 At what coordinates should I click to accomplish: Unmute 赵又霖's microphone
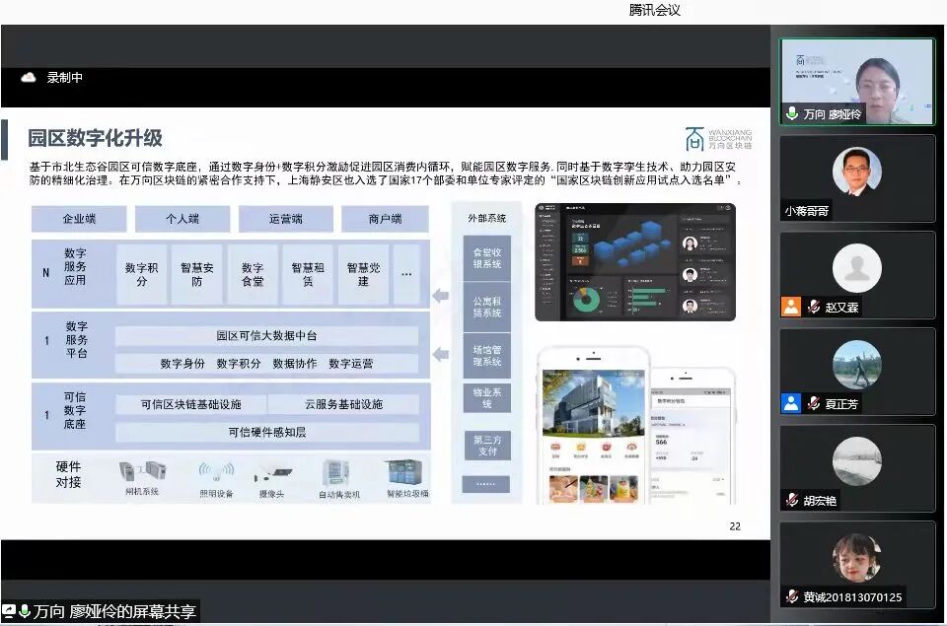pyautogui.click(x=814, y=306)
